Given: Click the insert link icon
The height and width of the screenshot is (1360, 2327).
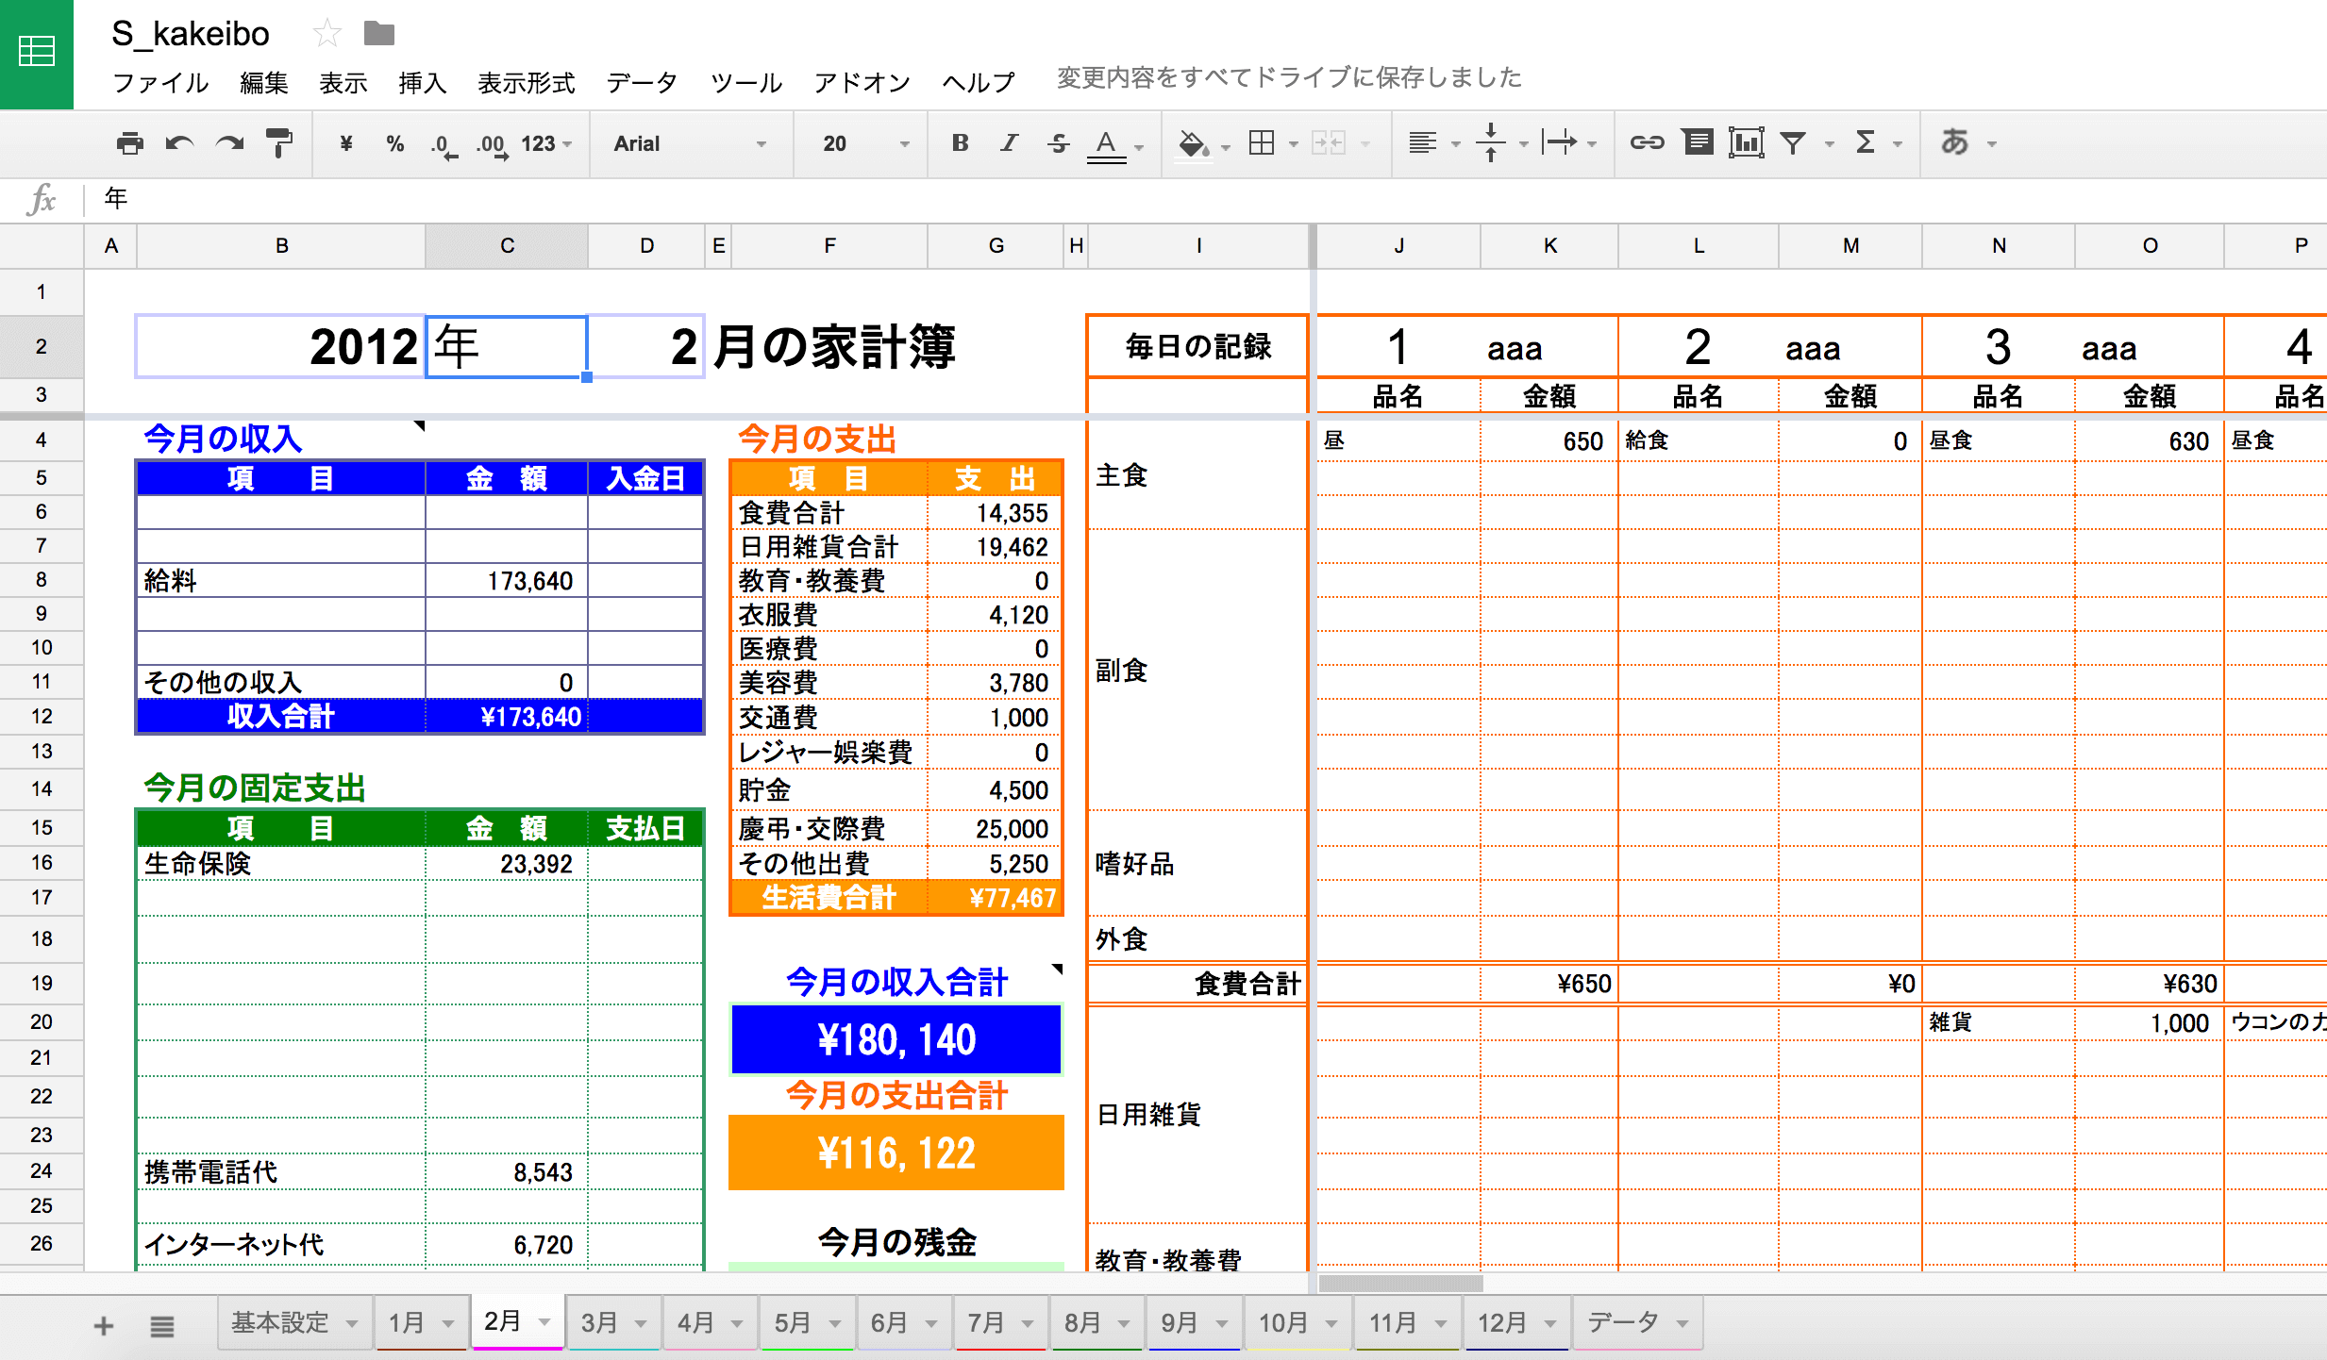Looking at the screenshot, I should (1647, 143).
